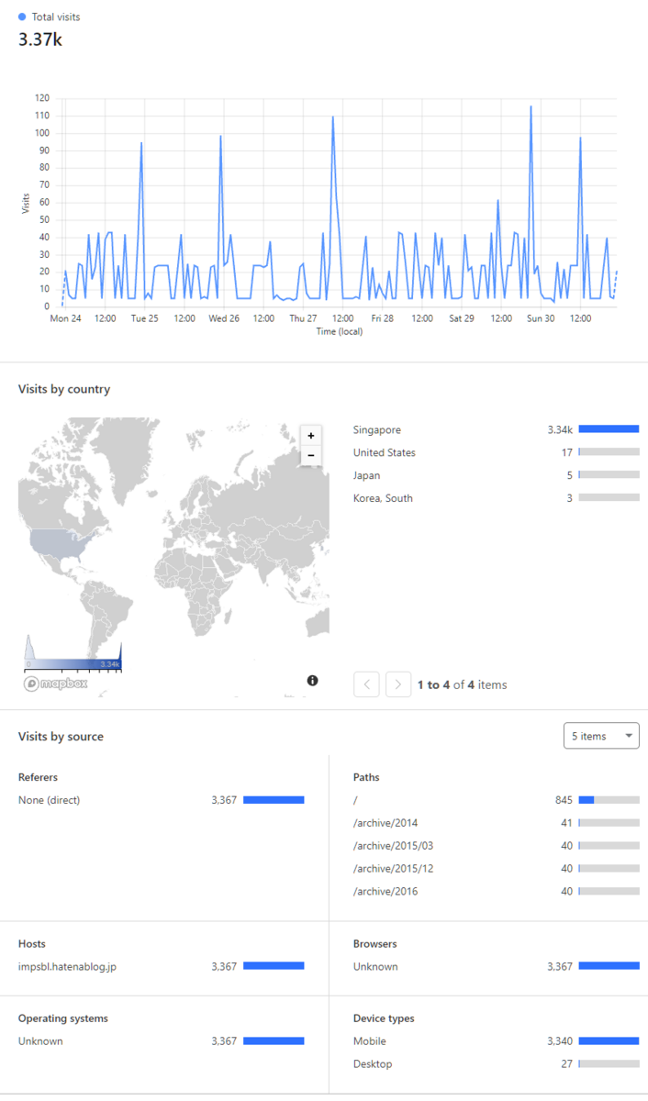This screenshot has height=1101, width=648.
Task: Click the Mapbox logo
Action: (x=56, y=684)
